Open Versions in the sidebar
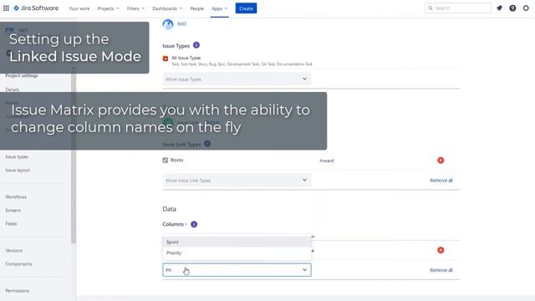Viewport: 535px width, 301px height. tap(13, 251)
